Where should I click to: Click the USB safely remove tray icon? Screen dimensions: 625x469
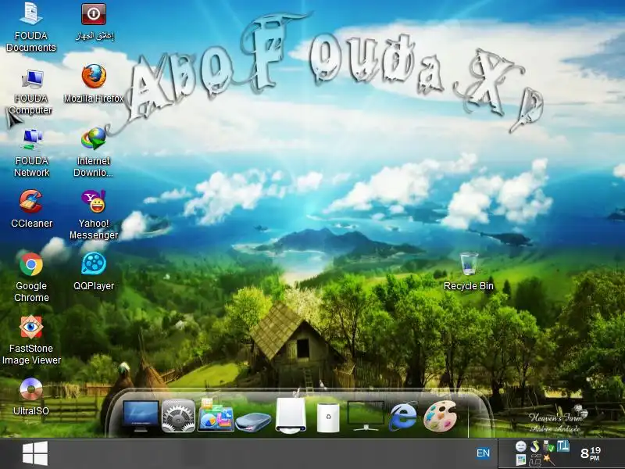coord(548,446)
